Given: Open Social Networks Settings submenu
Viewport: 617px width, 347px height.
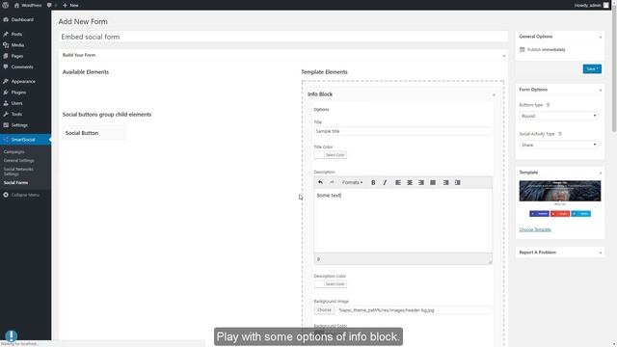Looking at the screenshot, I should (18, 172).
